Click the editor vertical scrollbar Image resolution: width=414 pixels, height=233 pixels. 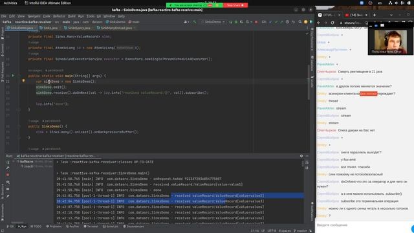click(308, 82)
